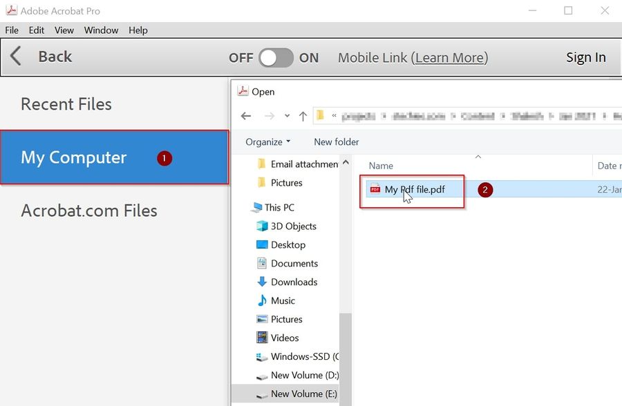The image size is (622, 406).
Task: Open Pictures under This PC
Action: click(286, 320)
